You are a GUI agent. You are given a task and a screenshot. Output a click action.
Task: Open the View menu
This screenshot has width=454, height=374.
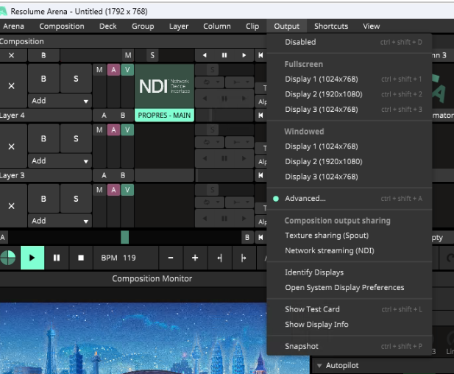pyautogui.click(x=372, y=26)
